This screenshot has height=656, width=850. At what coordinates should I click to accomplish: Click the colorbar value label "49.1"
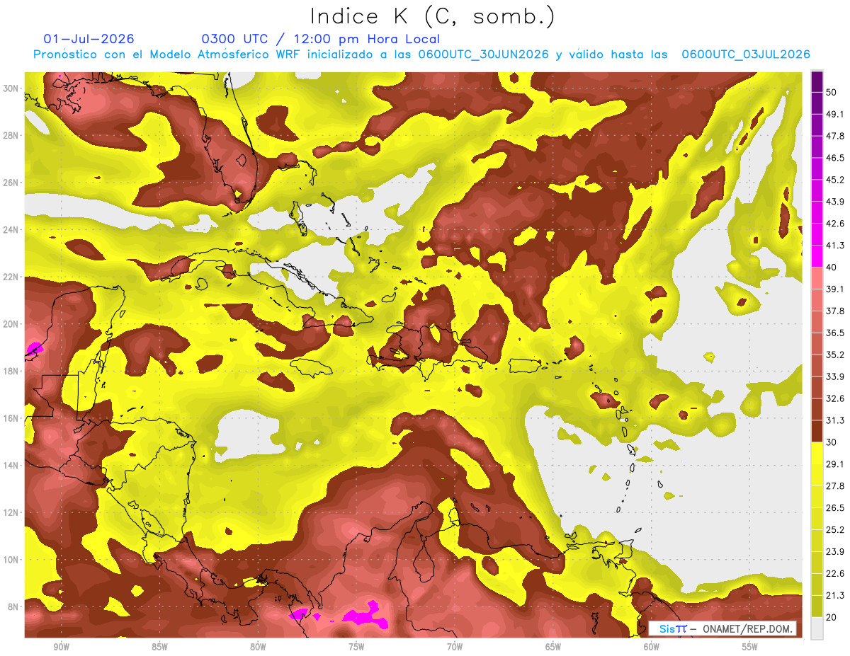[834, 114]
